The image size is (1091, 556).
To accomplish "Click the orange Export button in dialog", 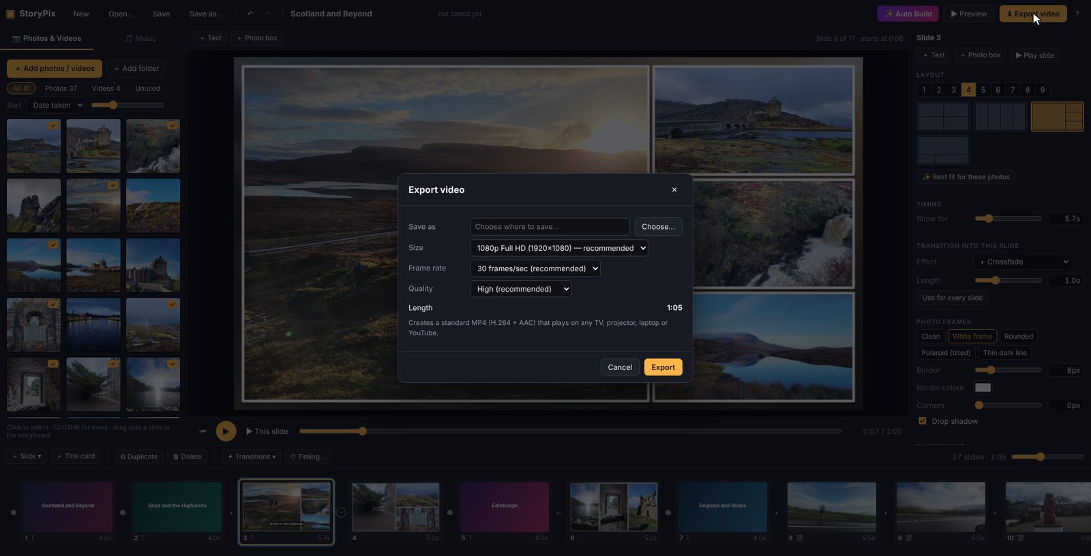I will pos(663,367).
